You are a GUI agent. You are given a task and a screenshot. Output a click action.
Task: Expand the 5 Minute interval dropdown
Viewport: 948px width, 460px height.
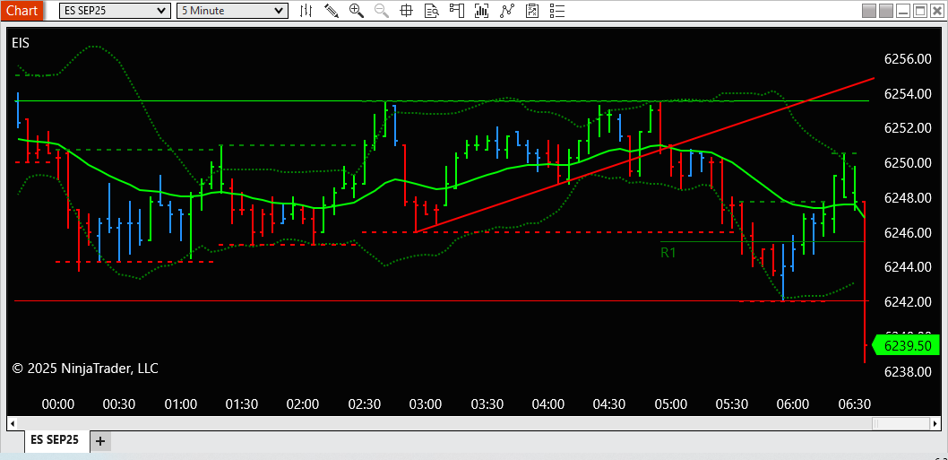(x=232, y=10)
